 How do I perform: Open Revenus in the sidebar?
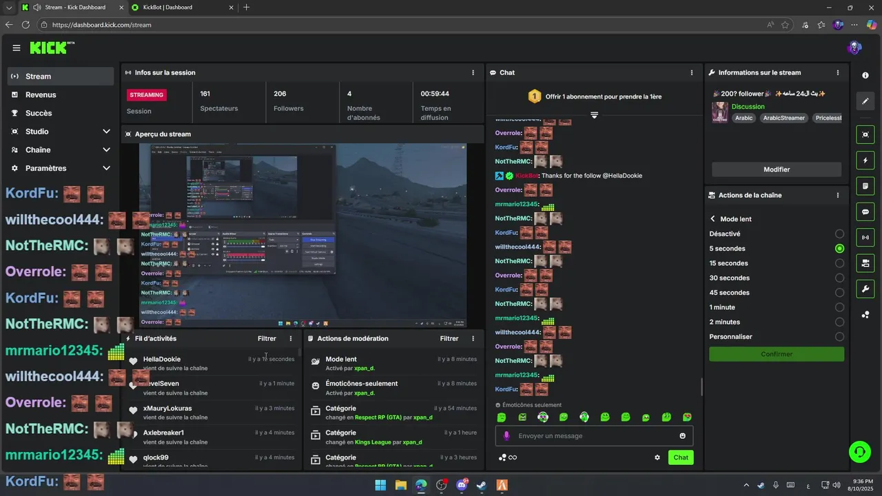[61, 95]
